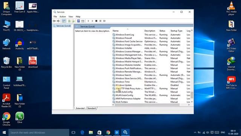Select WMI Performance Adapter service

[x=128, y=99]
